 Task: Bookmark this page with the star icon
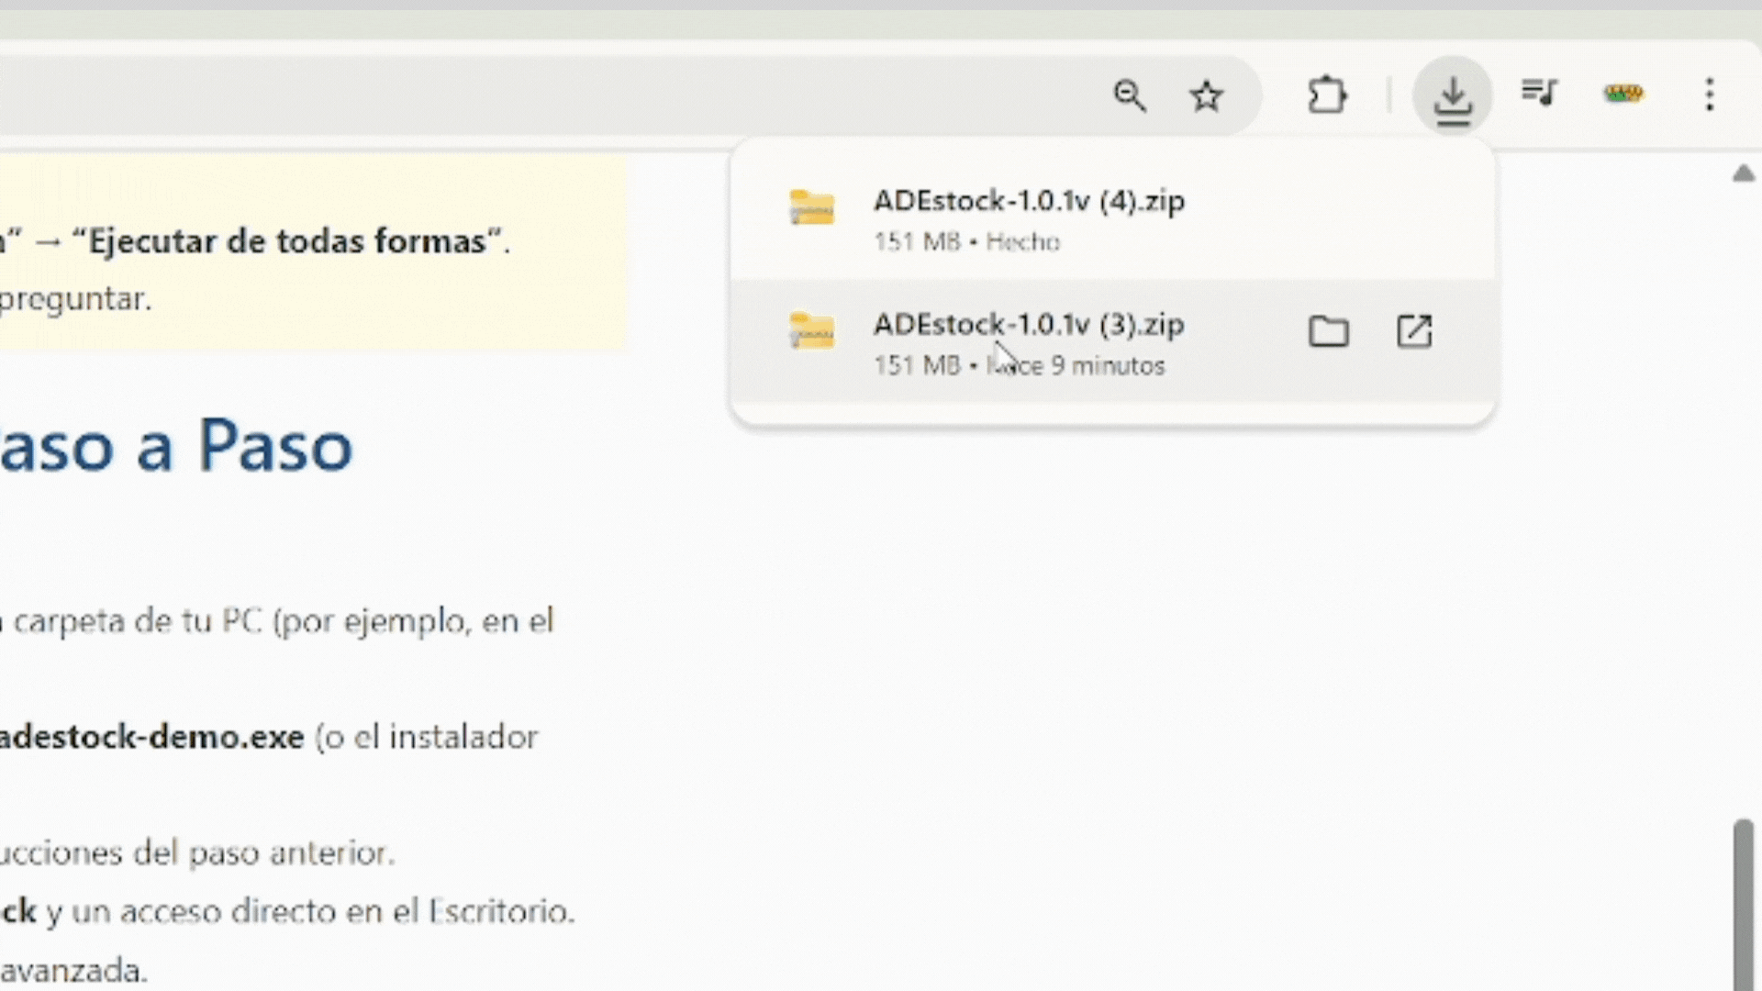(x=1206, y=95)
